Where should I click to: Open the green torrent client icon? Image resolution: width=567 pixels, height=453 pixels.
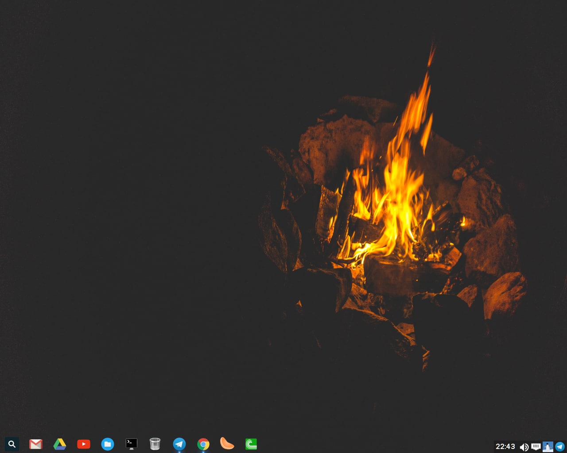pyautogui.click(x=251, y=444)
